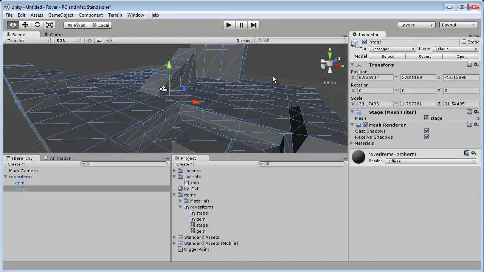The height and width of the screenshot is (272, 484).
Task: Toggle scene audio speaker icon
Action: pos(109,40)
